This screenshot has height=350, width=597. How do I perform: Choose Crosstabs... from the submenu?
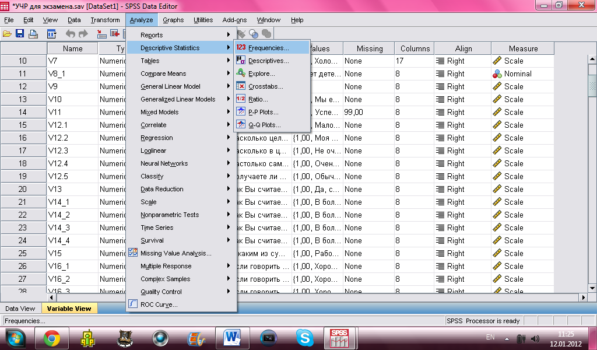click(272, 86)
